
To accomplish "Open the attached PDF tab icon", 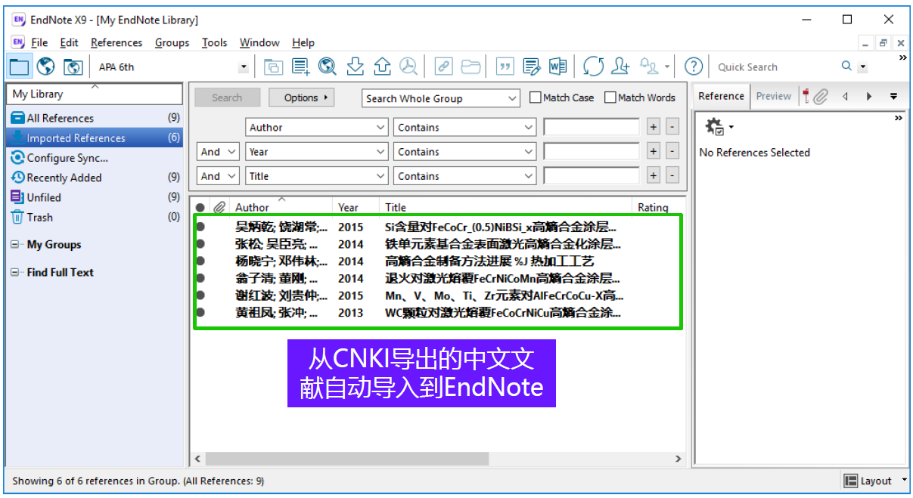I will click(806, 96).
